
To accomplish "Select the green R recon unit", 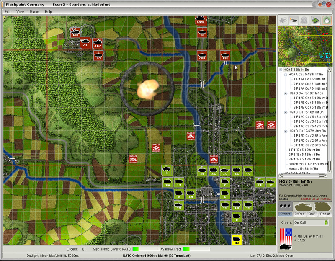I will [167, 171].
